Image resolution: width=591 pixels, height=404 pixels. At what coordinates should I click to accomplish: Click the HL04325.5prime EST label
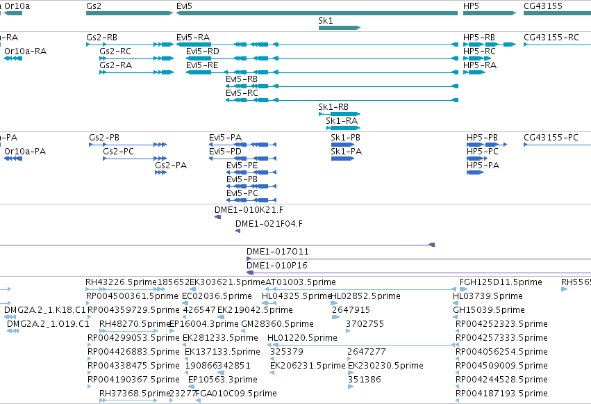click(x=297, y=296)
